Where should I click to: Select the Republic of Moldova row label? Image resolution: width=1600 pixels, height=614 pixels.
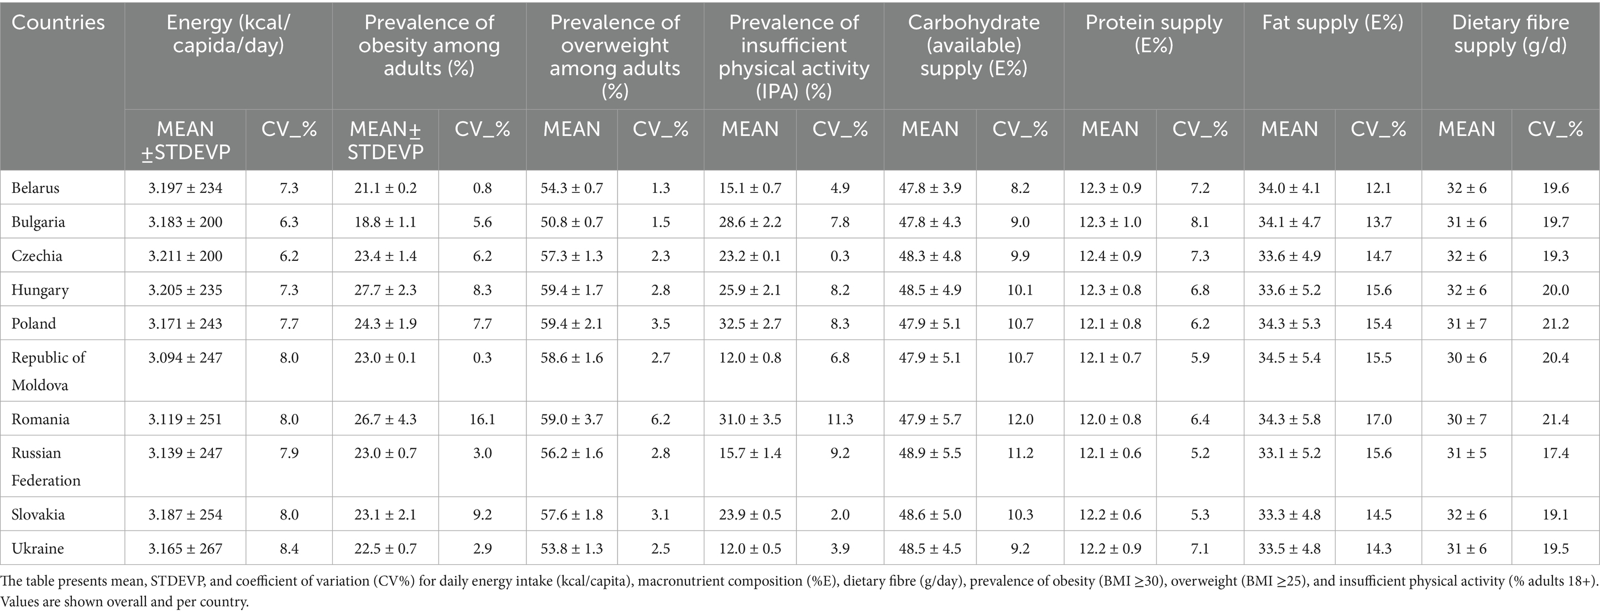click(x=49, y=371)
